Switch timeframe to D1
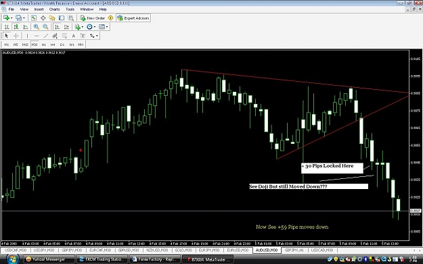The height and width of the screenshot is (264, 423). click(x=62, y=45)
